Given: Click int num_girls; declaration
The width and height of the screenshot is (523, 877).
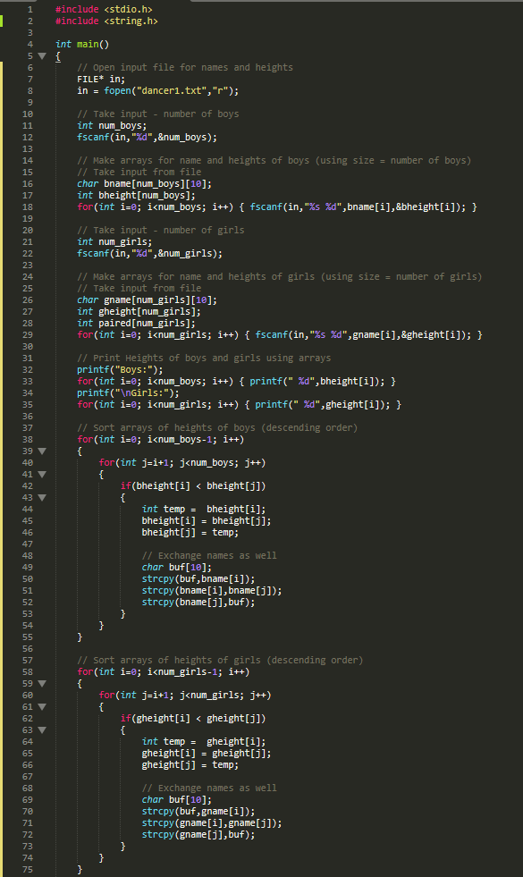Looking at the screenshot, I should coord(114,242).
